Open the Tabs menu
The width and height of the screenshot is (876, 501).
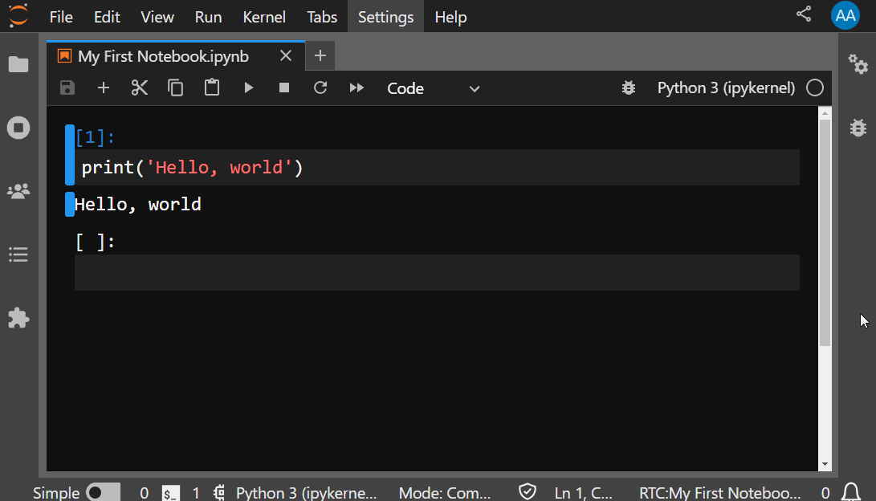[322, 17]
